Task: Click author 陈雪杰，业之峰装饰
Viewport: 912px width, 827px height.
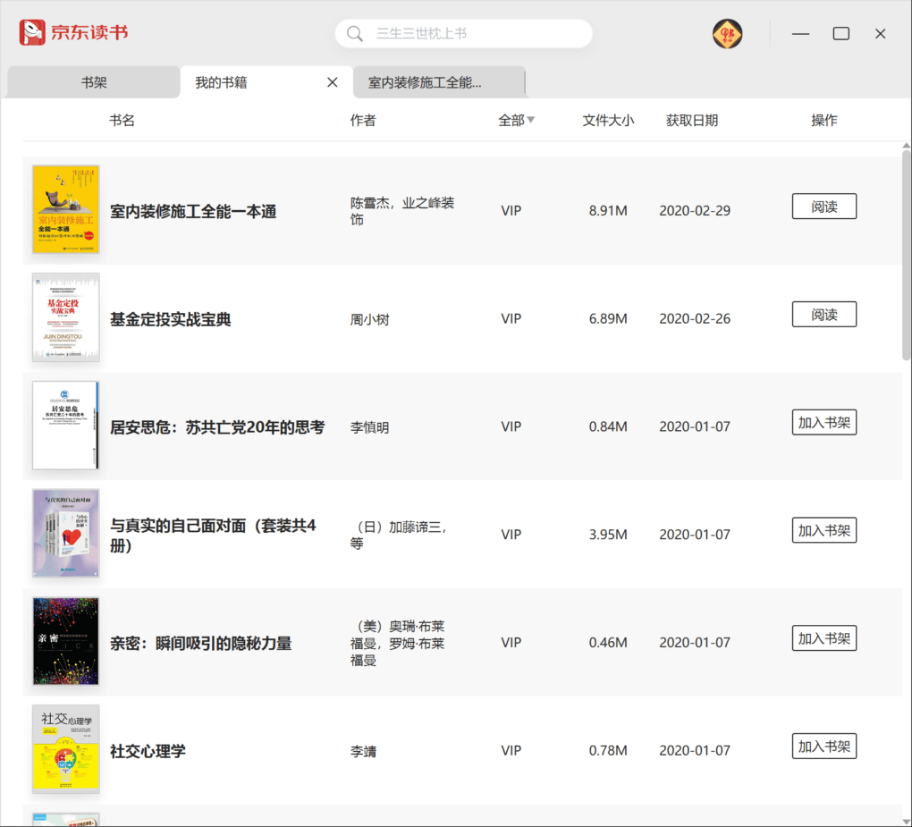Action: pyautogui.click(x=402, y=211)
